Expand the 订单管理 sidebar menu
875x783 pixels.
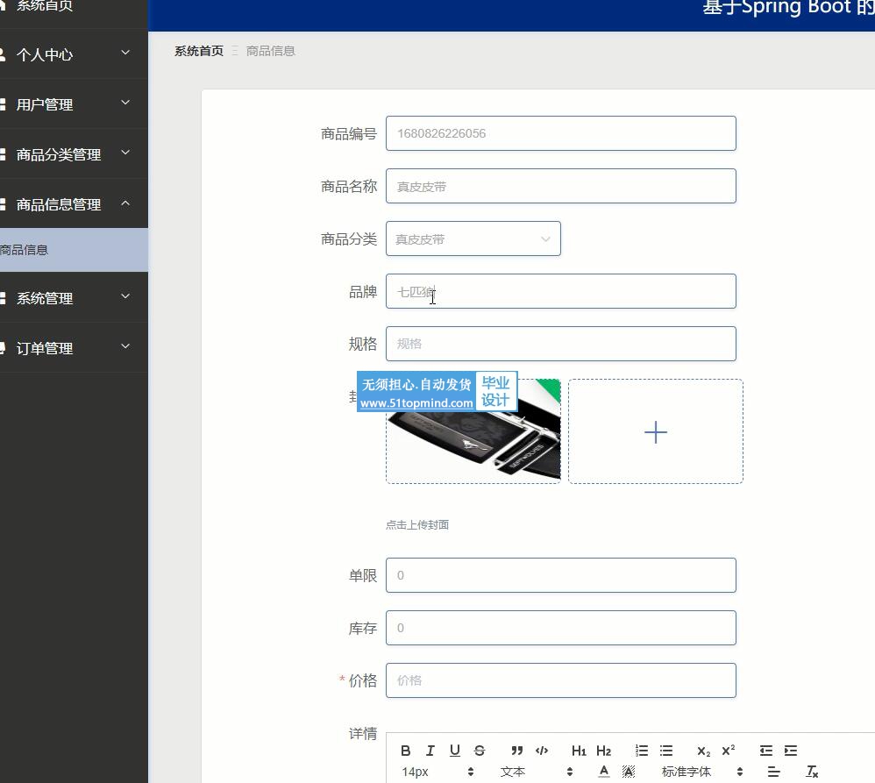tap(74, 348)
